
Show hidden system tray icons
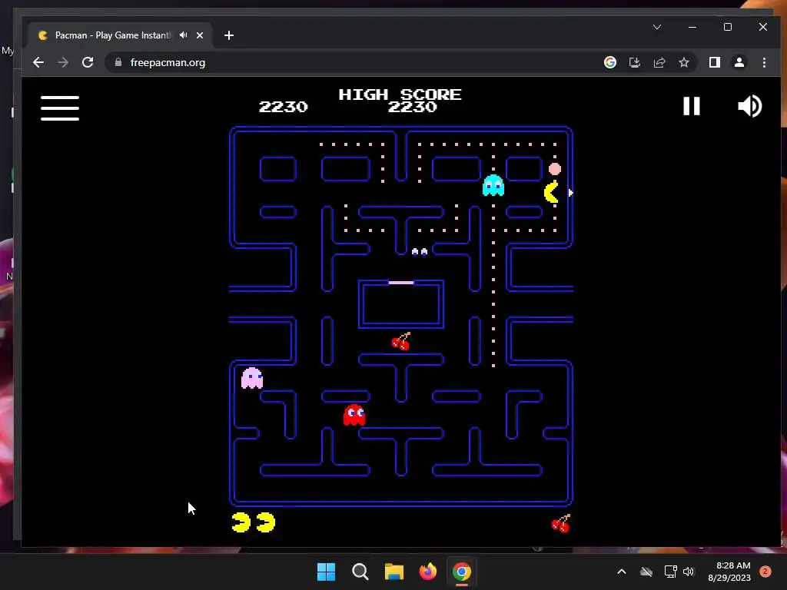(x=621, y=572)
